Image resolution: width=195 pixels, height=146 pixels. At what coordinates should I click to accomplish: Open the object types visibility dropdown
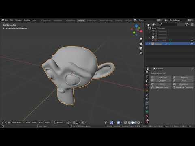click(106, 122)
